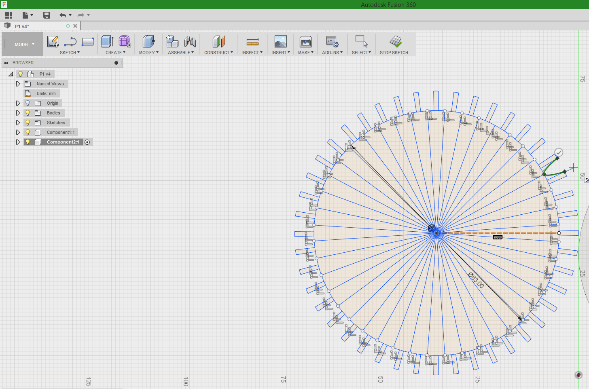Close the P1 v4* document tab
Image resolution: width=589 pixels, height=389 pixels.
[75, 26]
